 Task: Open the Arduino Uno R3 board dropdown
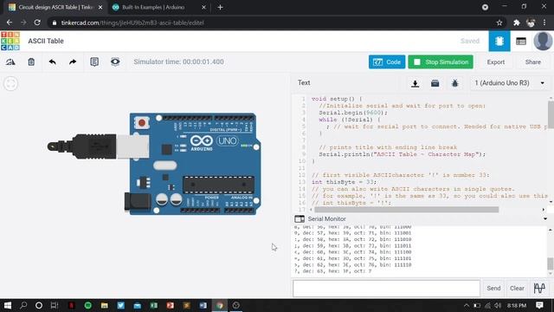510,83
